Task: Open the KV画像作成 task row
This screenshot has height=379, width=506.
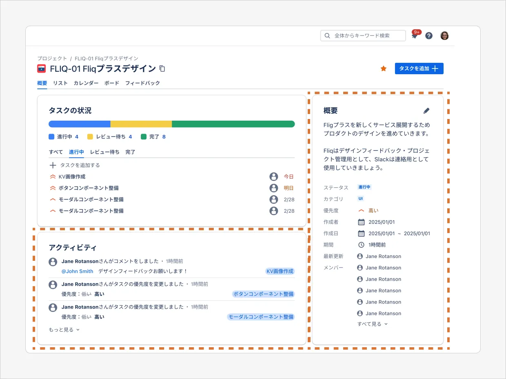Action: (172, 176)
